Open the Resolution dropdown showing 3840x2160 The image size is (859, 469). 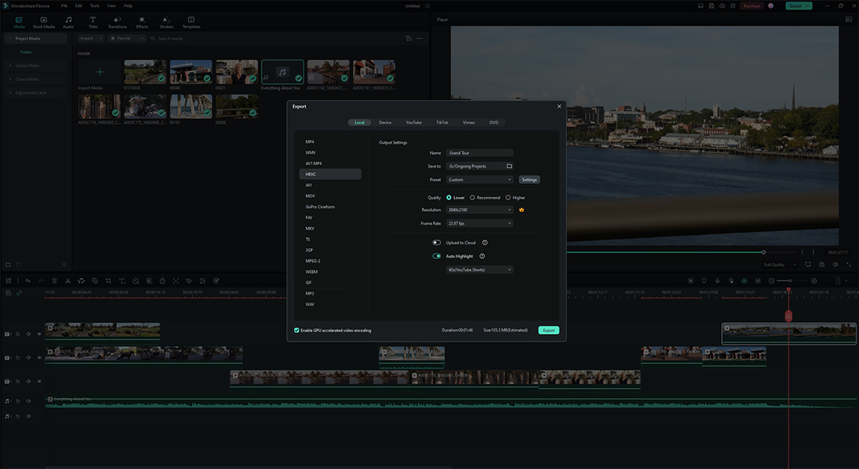(479, 209)
